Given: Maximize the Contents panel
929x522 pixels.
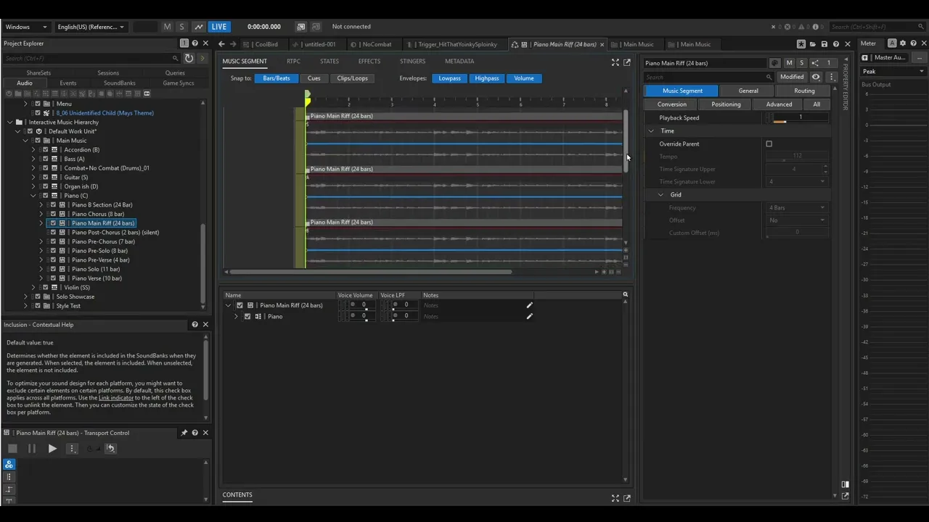Looking at the screenshot, I should (x=615, y=498).
